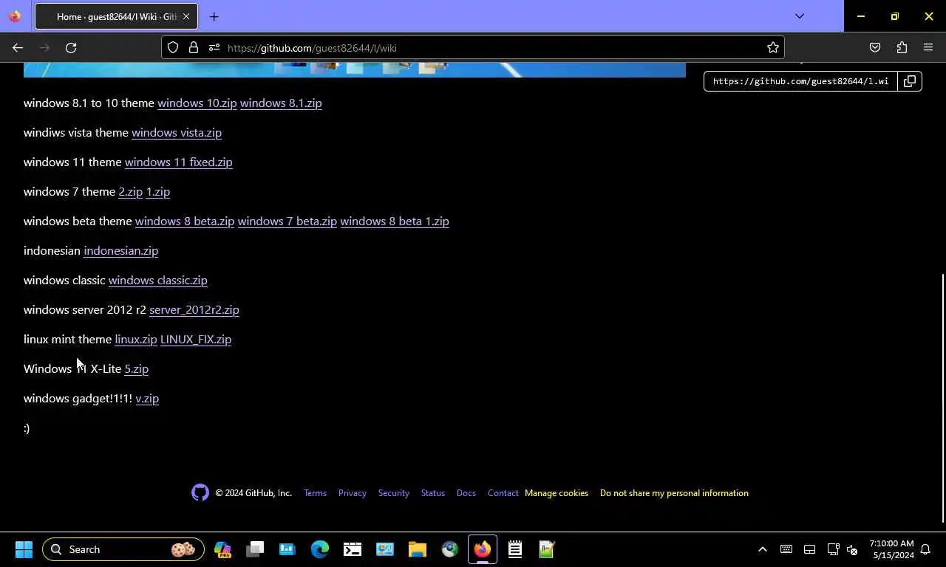The height and width of the screenshot is (567, 946).
Task: Open footer Security link
Action: coord(393,493)
